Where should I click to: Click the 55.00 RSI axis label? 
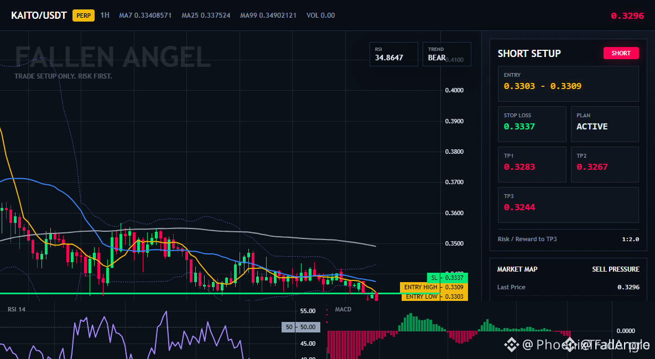308,311
